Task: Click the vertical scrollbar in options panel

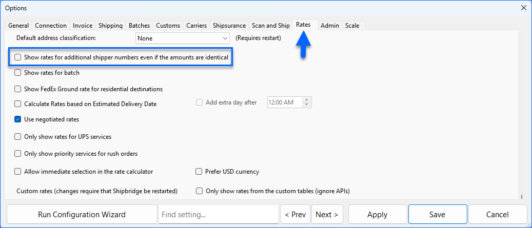Action: pyautogui.click(x=521, y=113)
